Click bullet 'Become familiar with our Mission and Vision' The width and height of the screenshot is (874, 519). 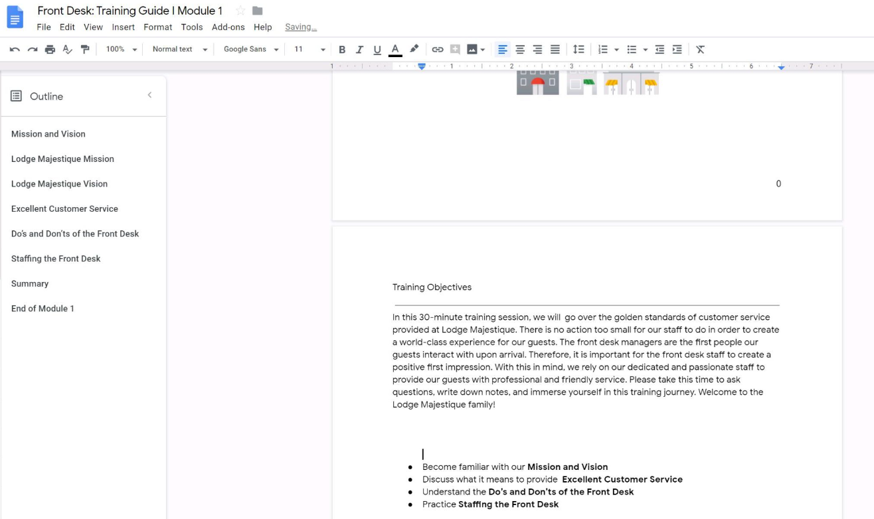click(515, 467)
